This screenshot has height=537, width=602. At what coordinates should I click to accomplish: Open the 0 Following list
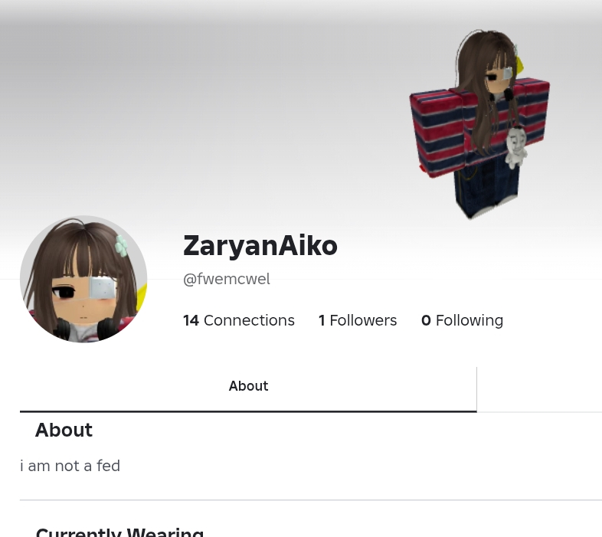coord(462,320)
